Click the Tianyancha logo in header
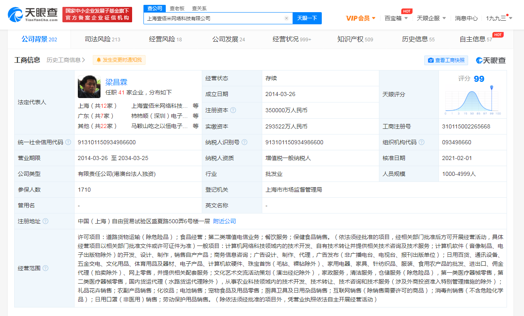This screenshot has width=524, height=316. tap(33, 15)
